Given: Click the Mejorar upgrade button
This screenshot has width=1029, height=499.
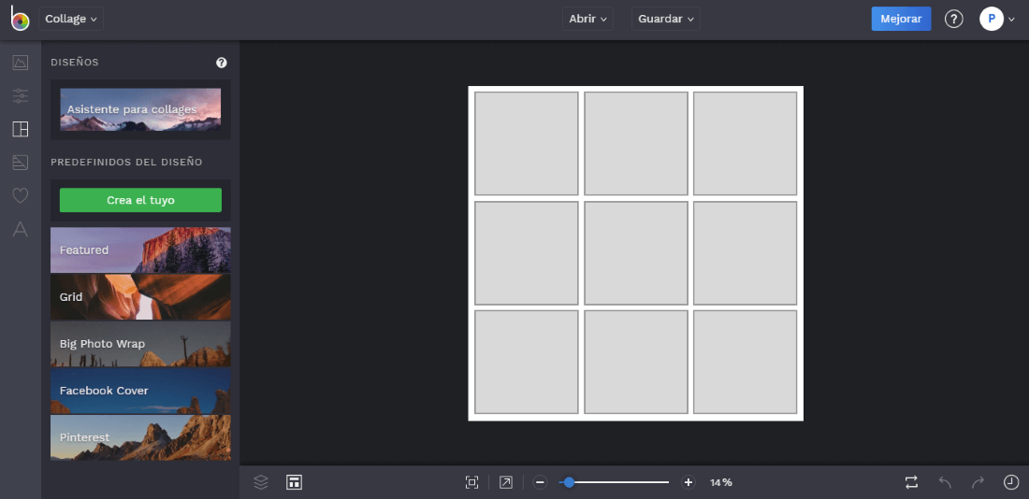Looking at the screenshot, I should tap(901, 19).
